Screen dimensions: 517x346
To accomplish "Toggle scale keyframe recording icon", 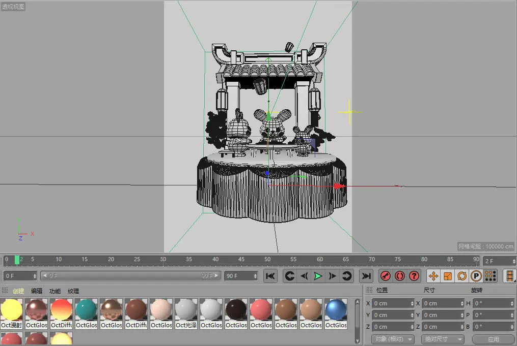I will 447,276.
